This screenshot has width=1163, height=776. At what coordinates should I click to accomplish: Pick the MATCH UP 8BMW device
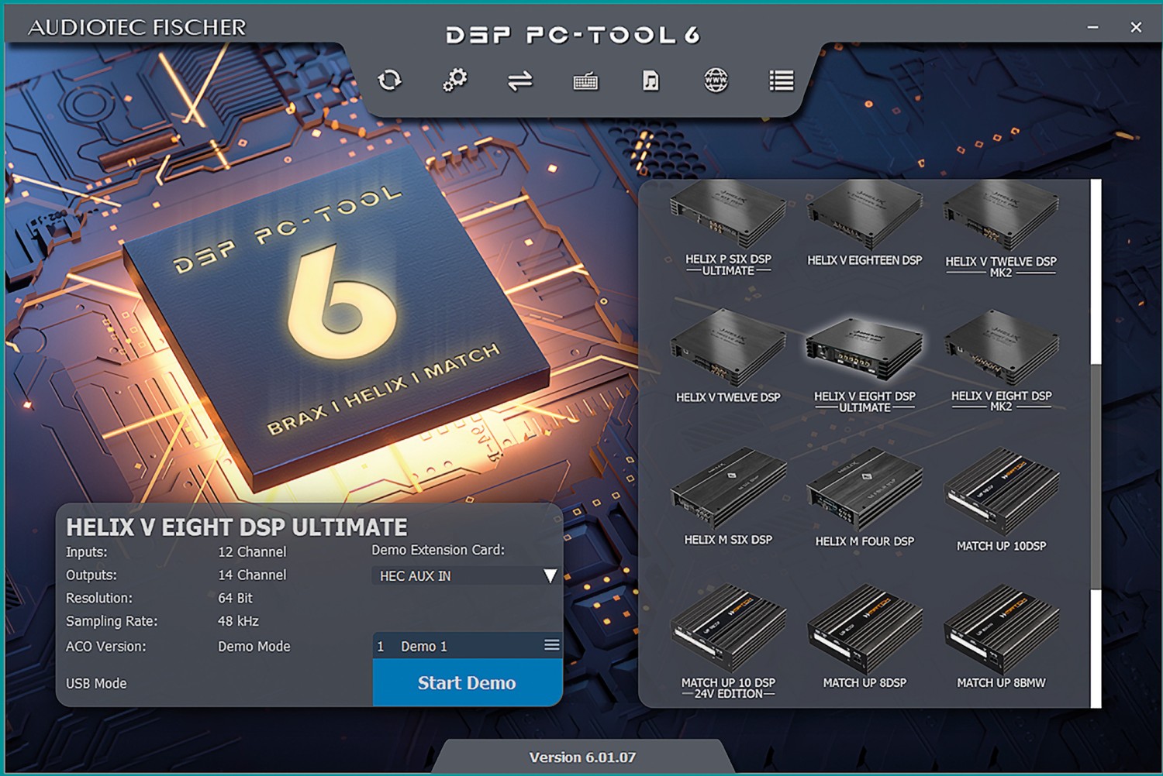tap(1001, 637)
